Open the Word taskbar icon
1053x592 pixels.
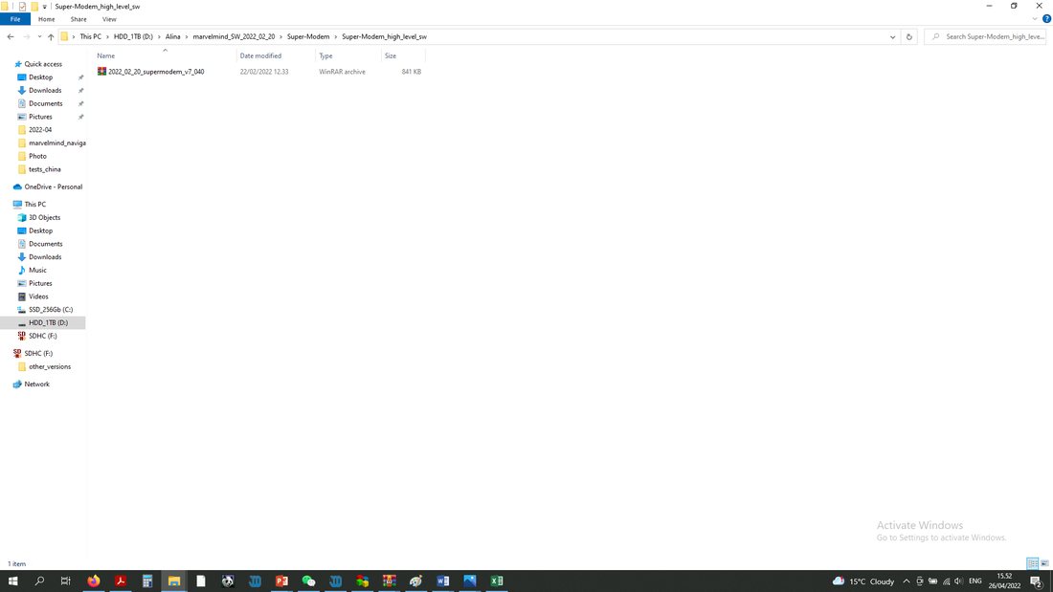442,581
